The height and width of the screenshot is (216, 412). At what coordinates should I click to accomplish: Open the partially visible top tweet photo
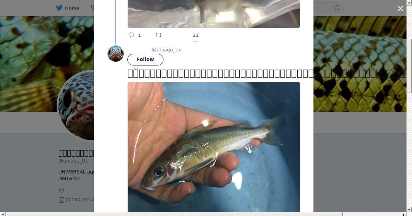click(214, 14)
